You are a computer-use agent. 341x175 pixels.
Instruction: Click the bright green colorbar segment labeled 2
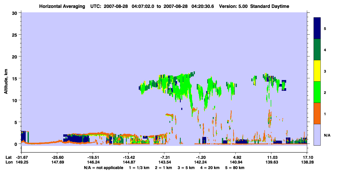[x=317, y=92]
